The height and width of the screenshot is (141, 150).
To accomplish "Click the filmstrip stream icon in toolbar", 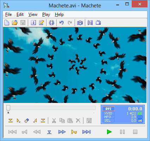I will point(51,23).
